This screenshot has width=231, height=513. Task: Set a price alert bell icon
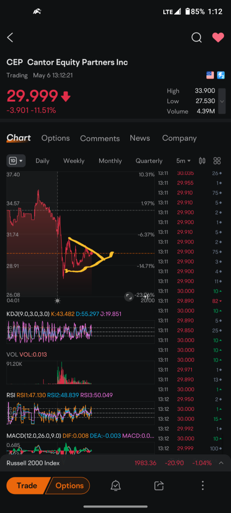(x=115, y=485)
